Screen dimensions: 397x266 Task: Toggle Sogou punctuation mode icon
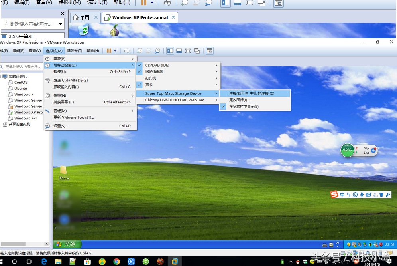point(349,195)
